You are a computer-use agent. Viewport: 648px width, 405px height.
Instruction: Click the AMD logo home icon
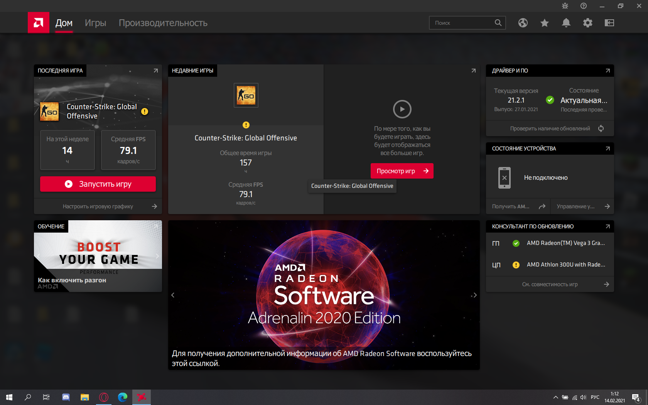coord(39,23)
